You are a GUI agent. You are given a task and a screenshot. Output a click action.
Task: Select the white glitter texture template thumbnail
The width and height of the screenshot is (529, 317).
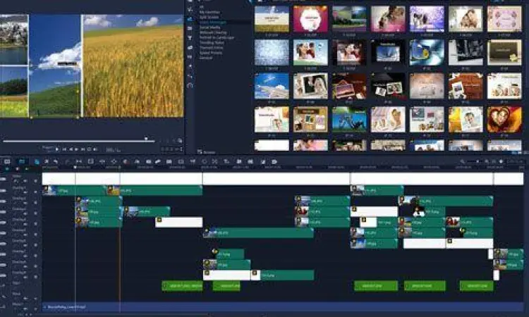(272, 53)
